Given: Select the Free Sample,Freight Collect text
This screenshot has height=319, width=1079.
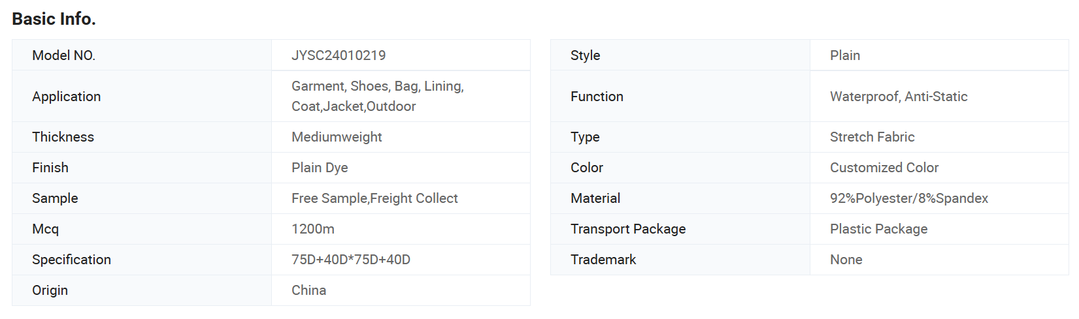Looking at the screenshot, I should pyautogui.click(x=374, y=198).
